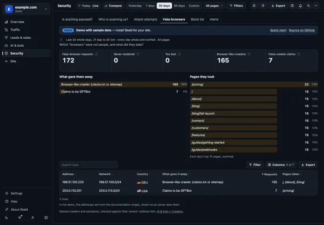Click the DEMO badge
This screenshot has width=324, height=225.
[x=68, y=30]
